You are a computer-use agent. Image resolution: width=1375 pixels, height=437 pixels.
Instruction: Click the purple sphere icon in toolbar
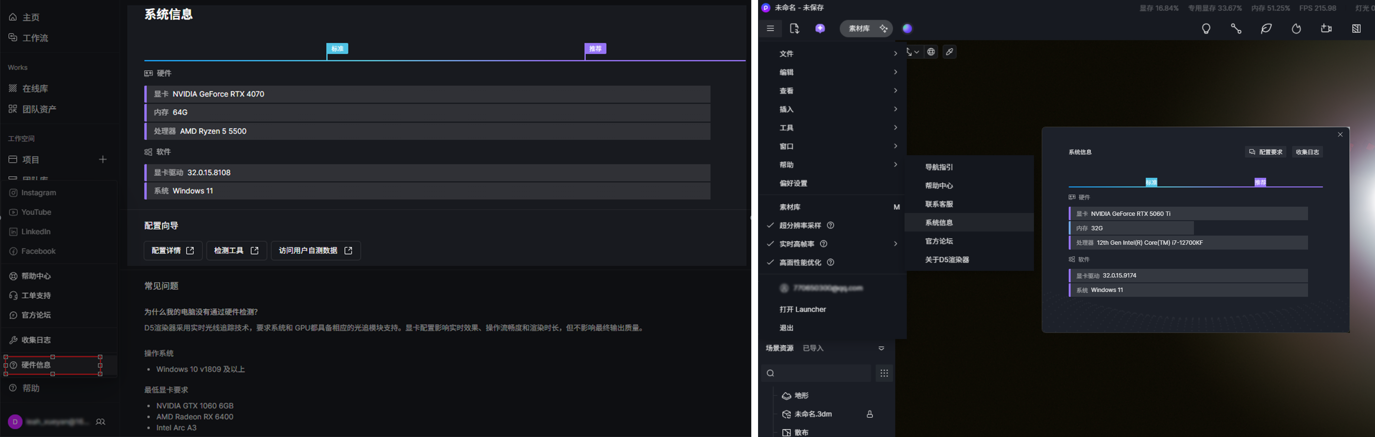[907, 29]
